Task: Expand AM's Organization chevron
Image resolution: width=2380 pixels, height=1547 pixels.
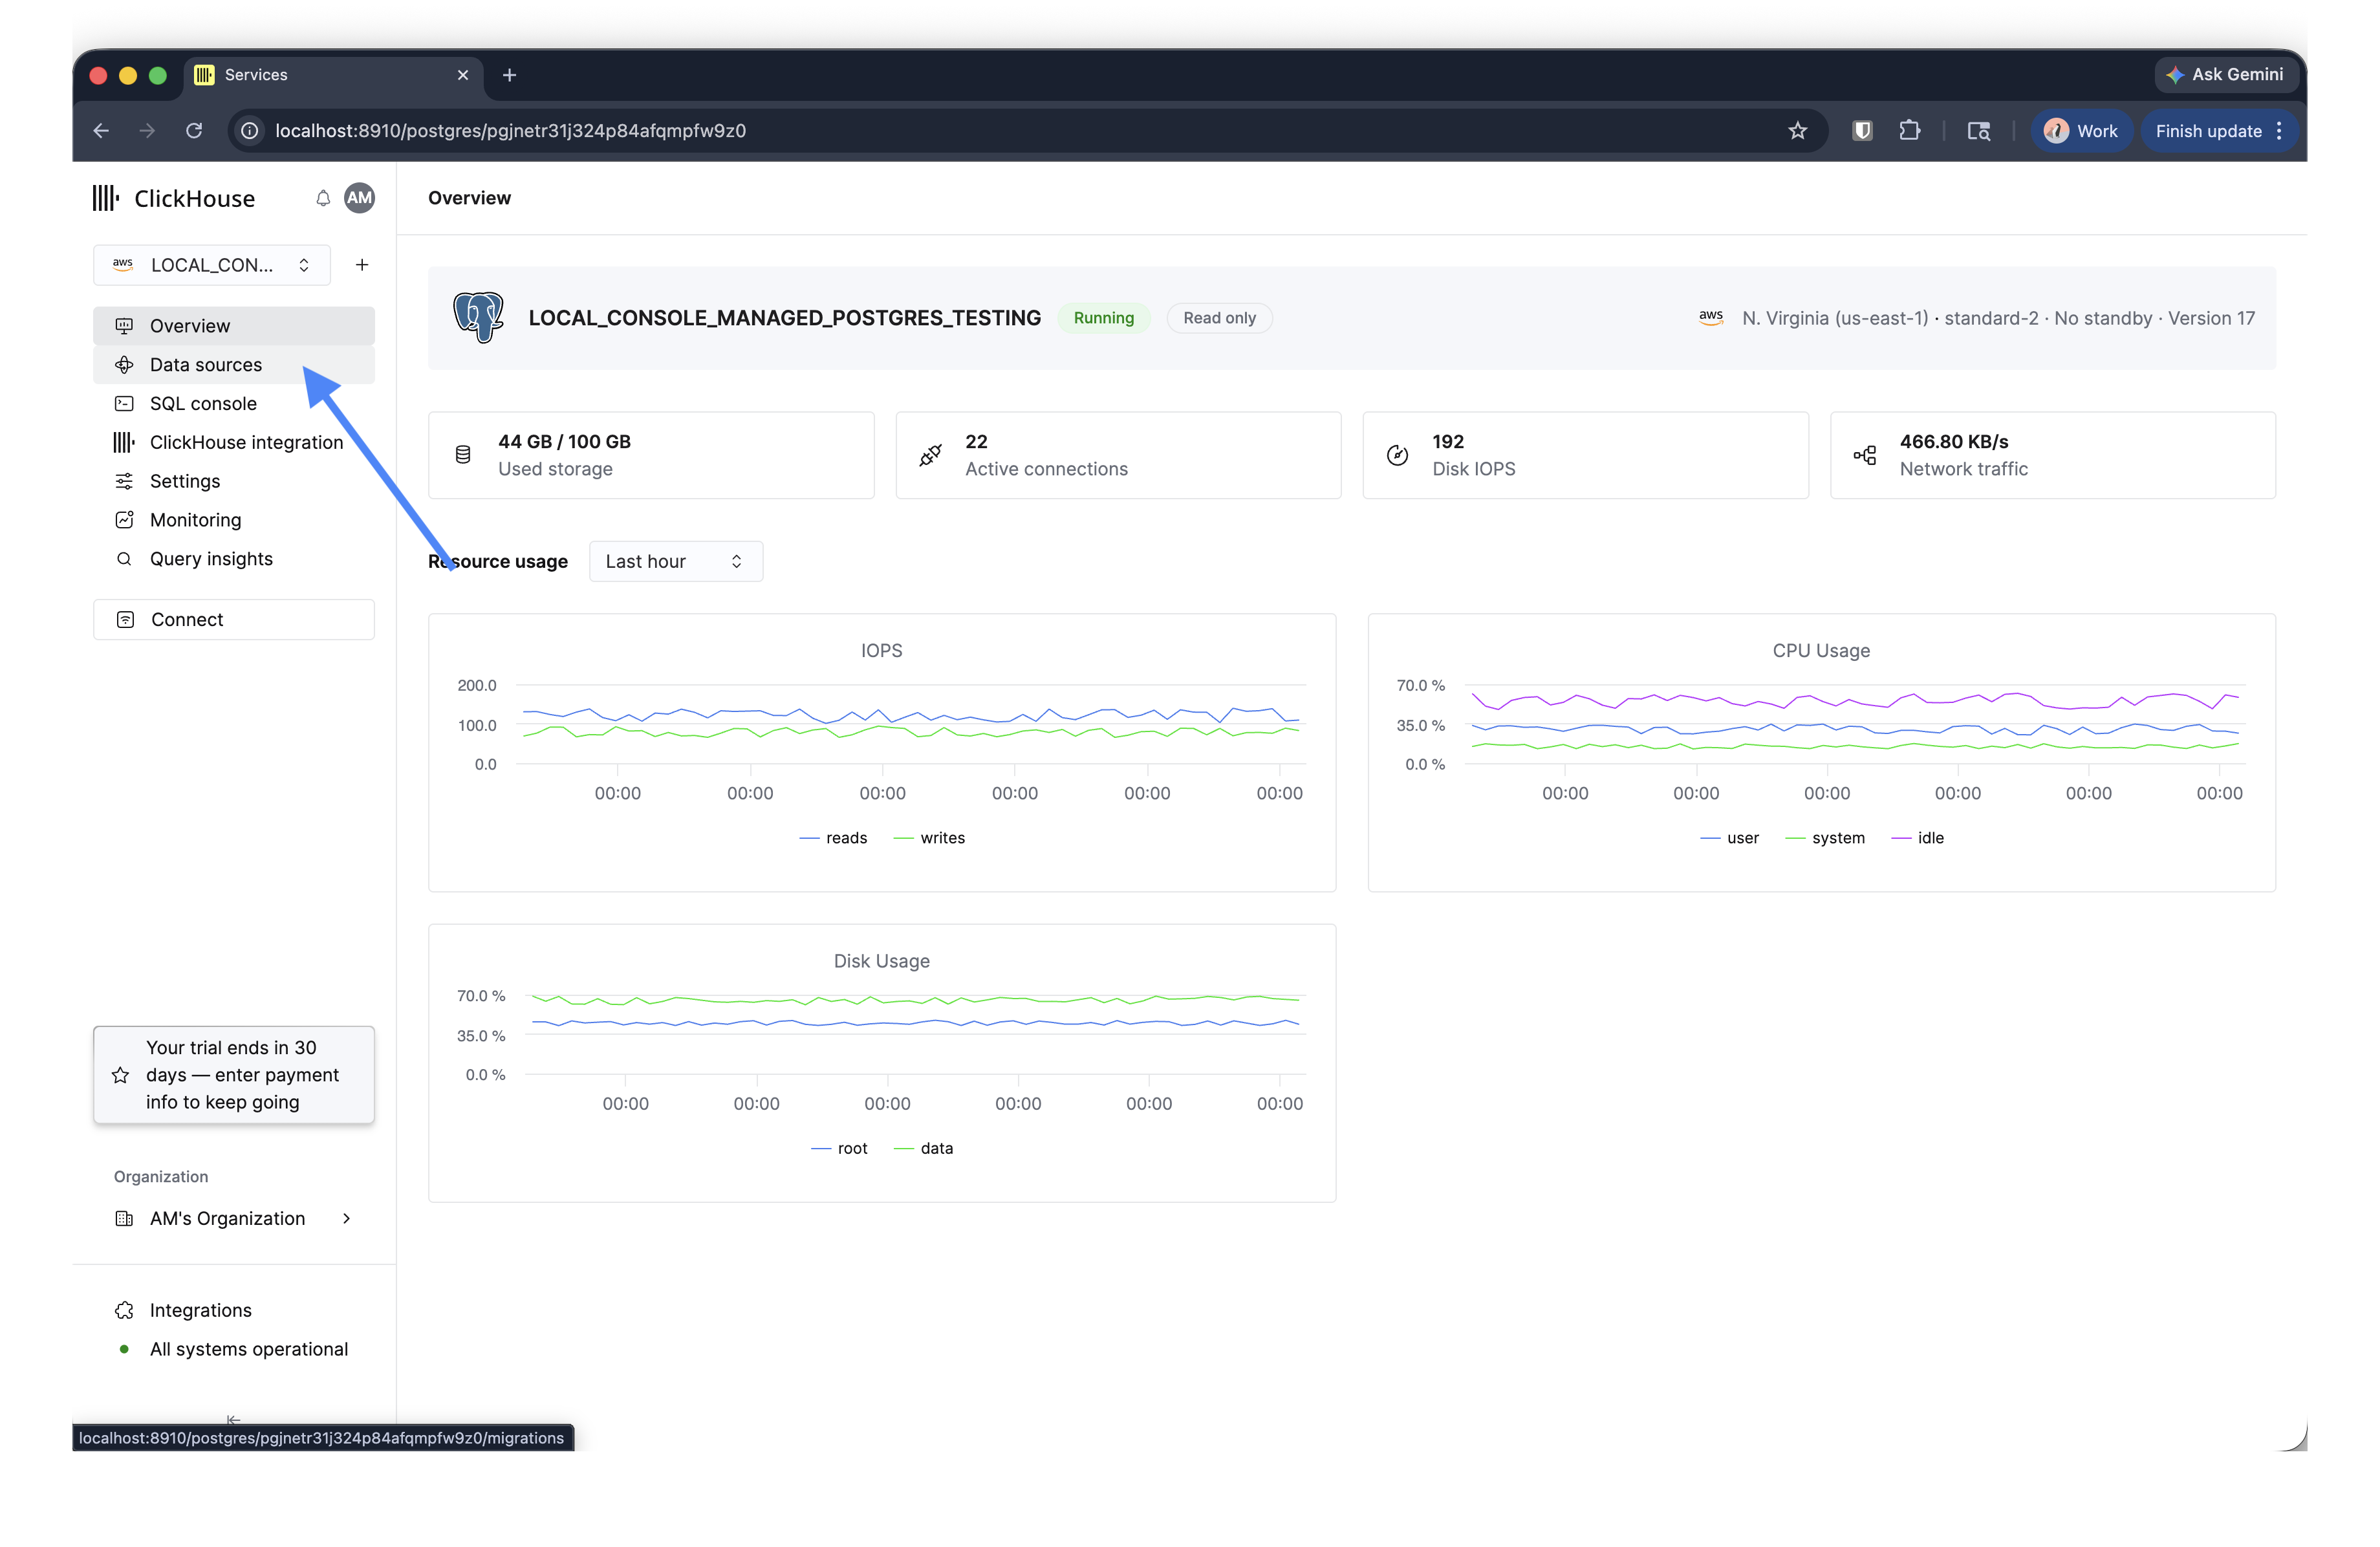Action: pyautogui.click(x=346, y=1218)
